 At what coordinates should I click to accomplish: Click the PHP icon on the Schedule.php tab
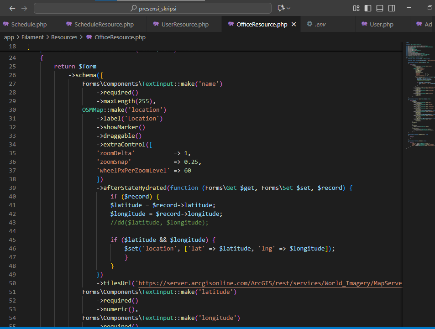pos(6,24)
